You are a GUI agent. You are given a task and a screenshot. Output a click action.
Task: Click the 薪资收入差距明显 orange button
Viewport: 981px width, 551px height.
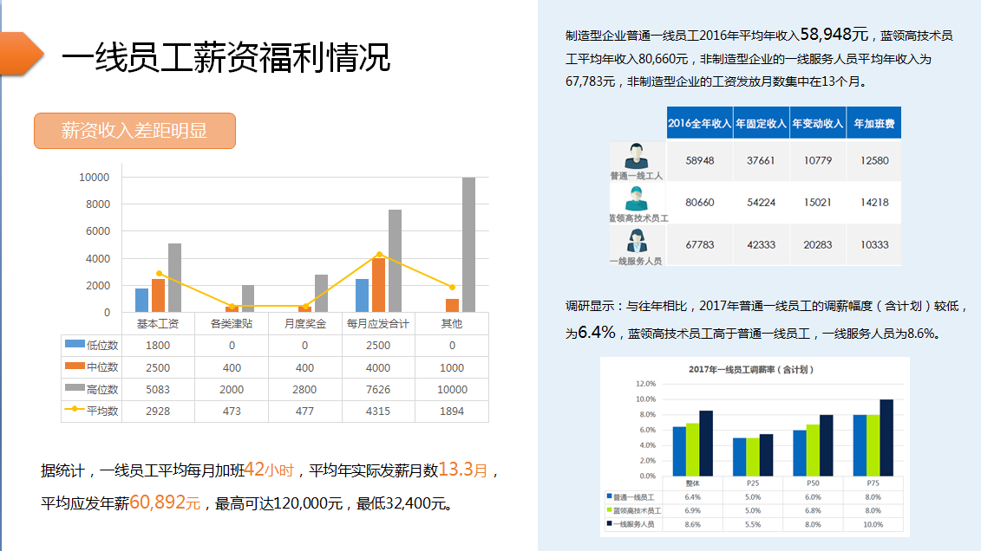coord(134,131)
